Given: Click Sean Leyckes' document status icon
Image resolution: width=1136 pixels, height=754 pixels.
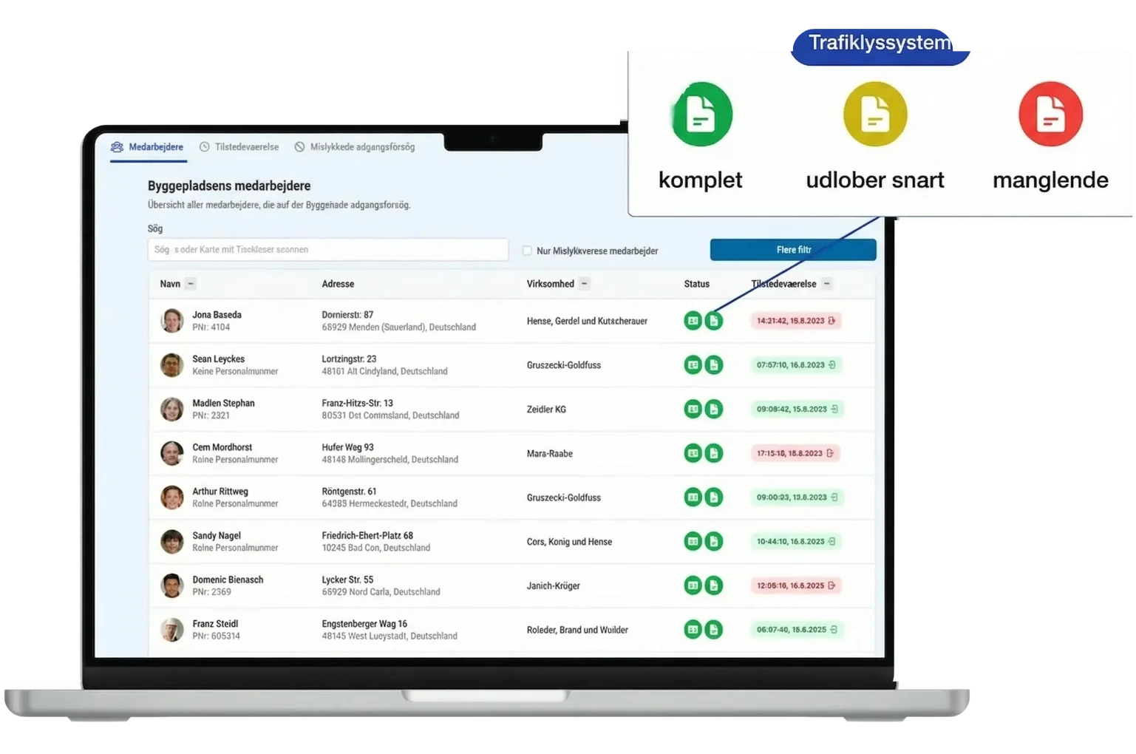Looking at the screenshot, I should 714,365.
